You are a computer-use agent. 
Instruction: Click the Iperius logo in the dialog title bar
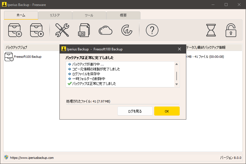click(63, 49)
